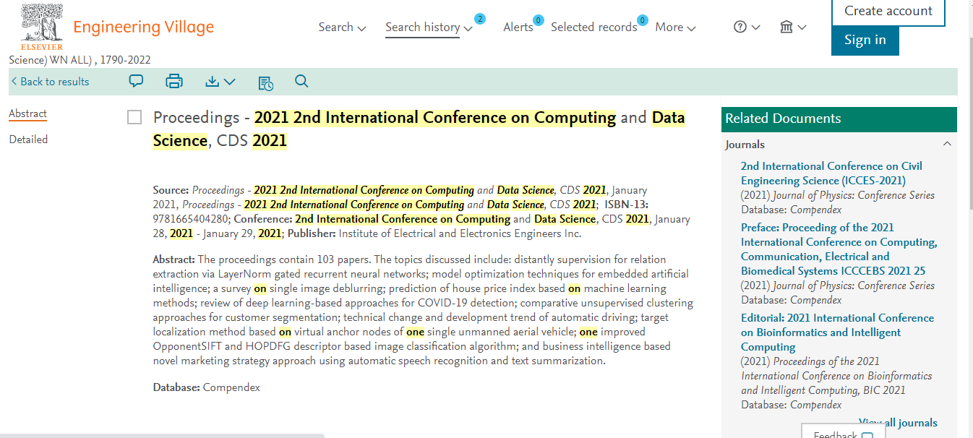Click the Database: Compendex text under the abstract

206,387
